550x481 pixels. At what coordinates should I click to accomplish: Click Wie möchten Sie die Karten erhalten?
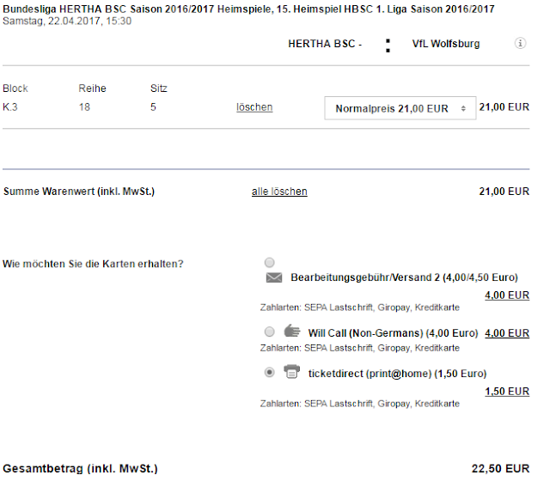(93, 264)
